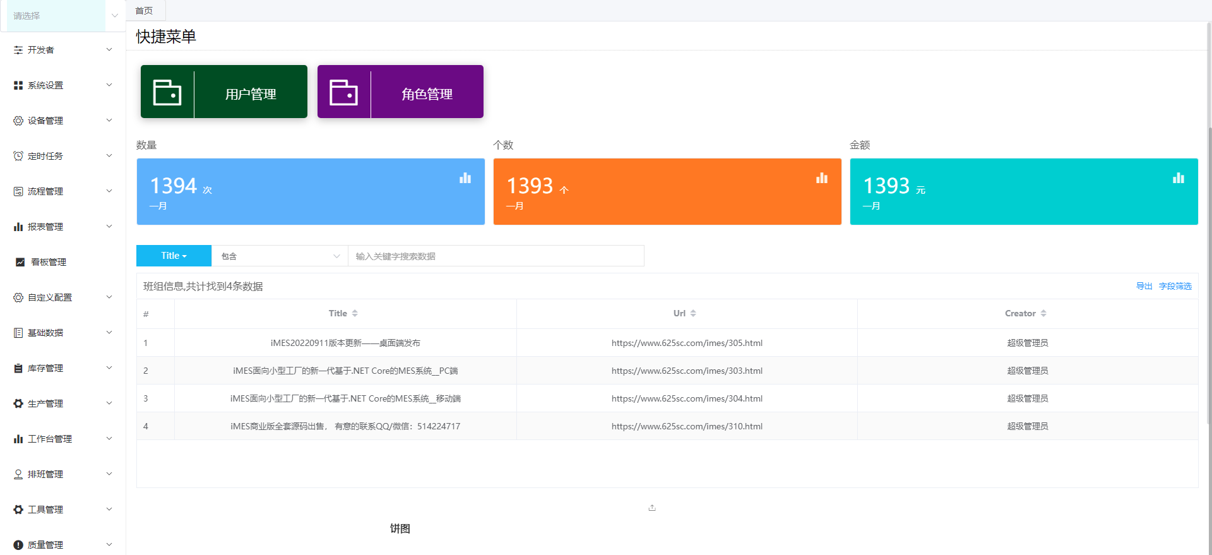
Task: Expand 库存管理 menu chevron
Action: pyautogui.click(x=109, y=367)
